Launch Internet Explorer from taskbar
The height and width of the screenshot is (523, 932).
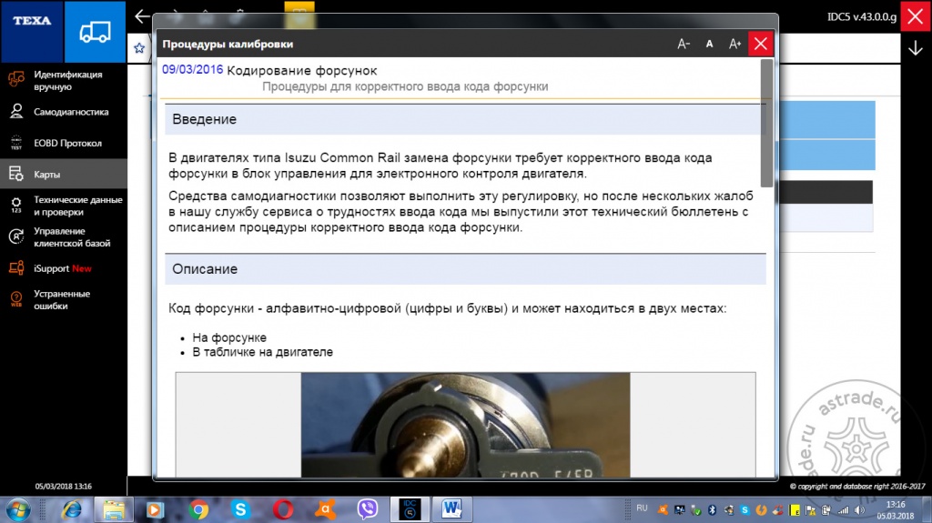click(72, 510)
